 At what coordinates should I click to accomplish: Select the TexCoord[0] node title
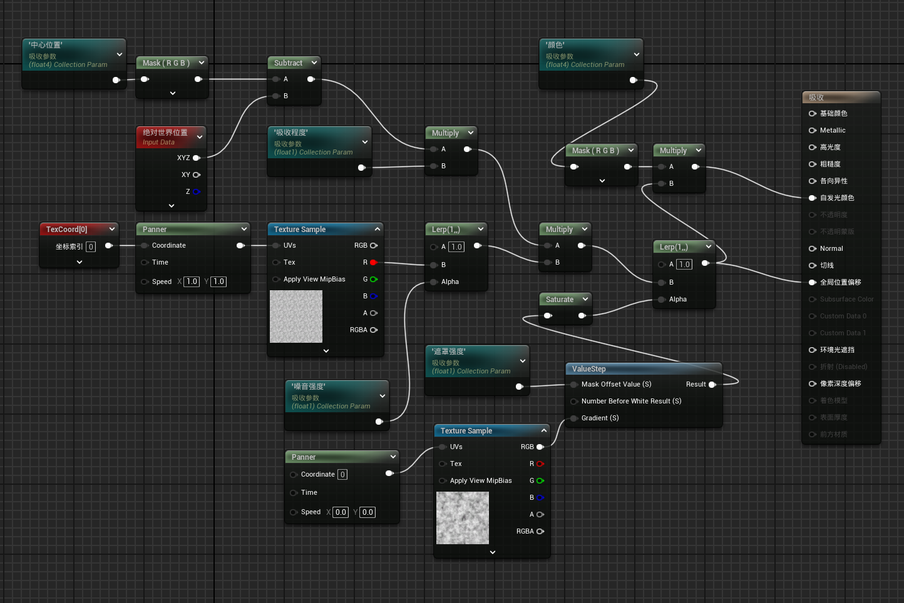click(66, 230)
